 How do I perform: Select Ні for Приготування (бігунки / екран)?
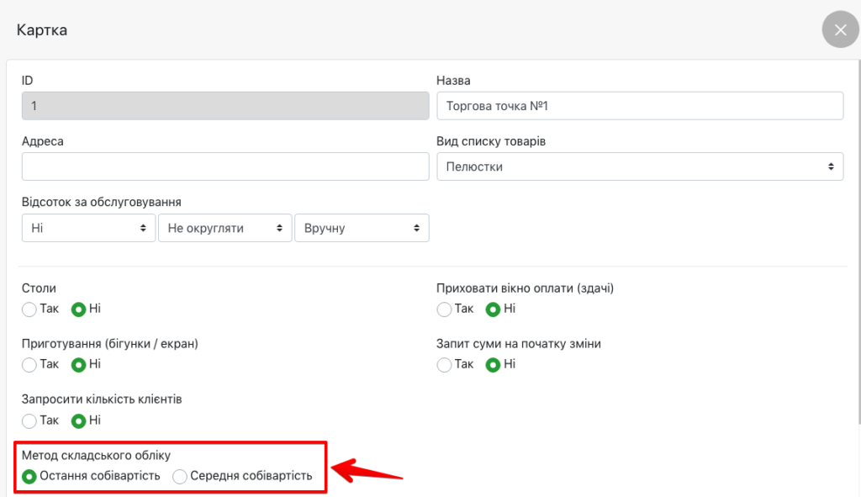tap(79, 365)
